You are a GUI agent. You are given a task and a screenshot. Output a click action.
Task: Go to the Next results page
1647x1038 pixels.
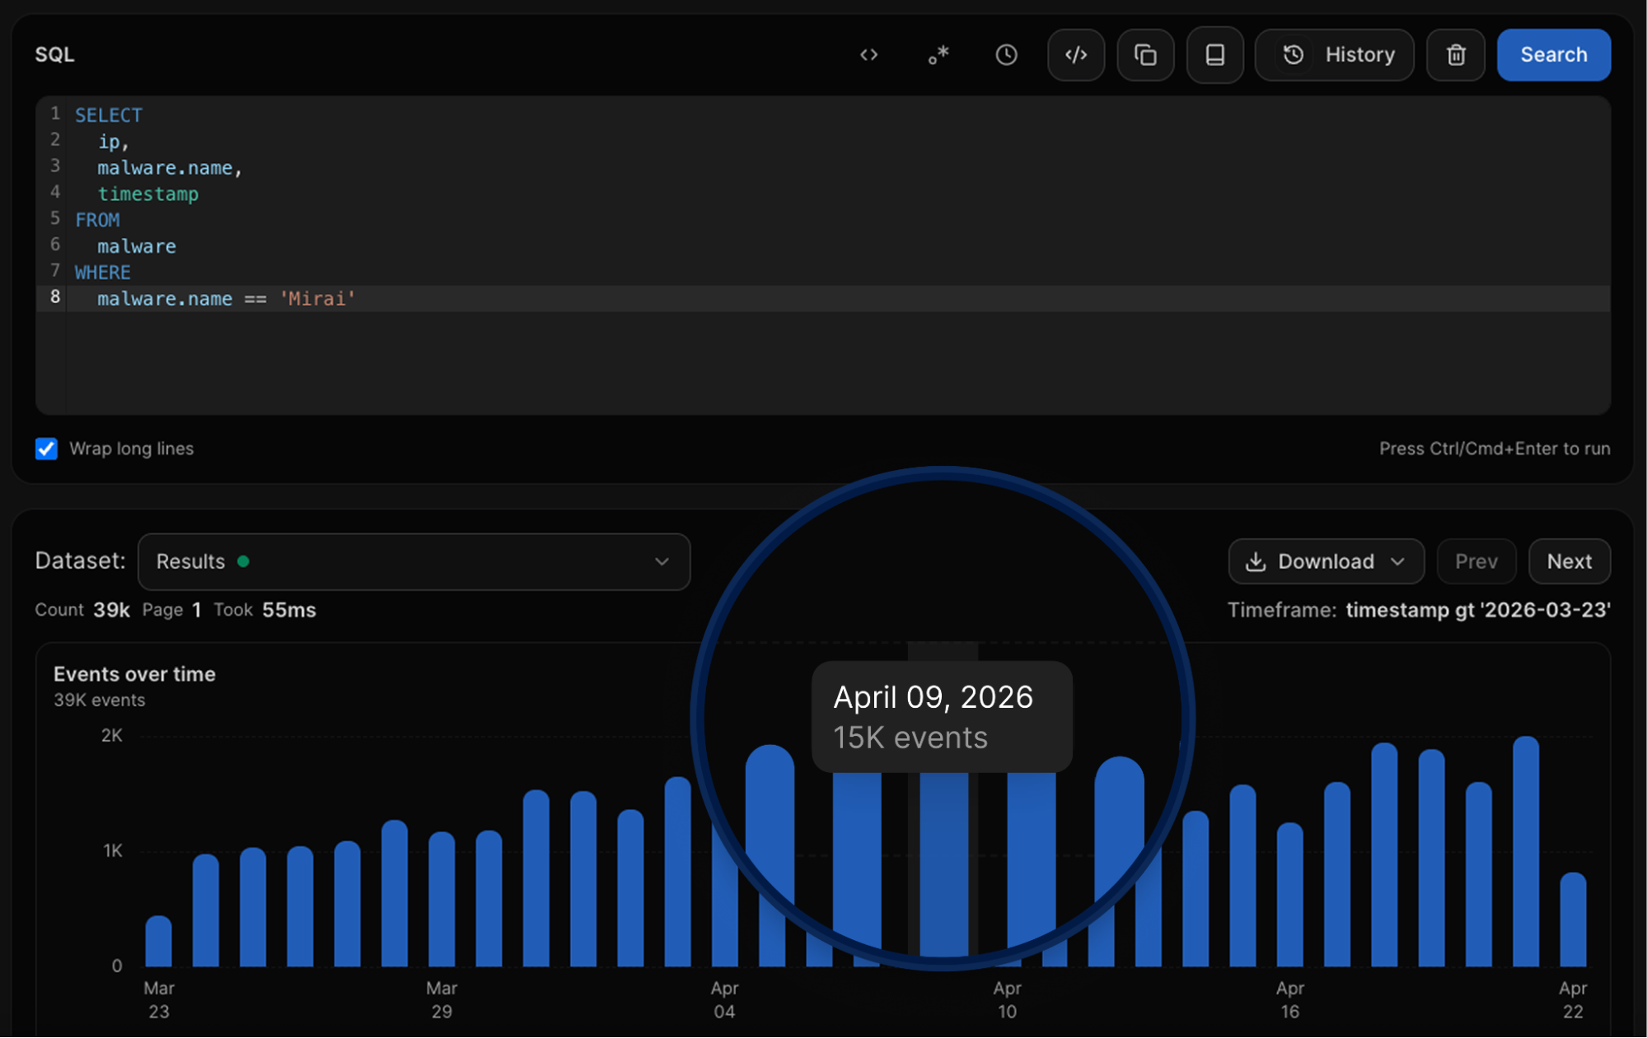pyautogui.click(x=1570, y=561)
